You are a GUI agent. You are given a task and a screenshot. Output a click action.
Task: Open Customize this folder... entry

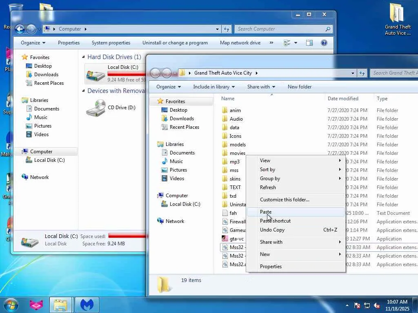point(296,200)
